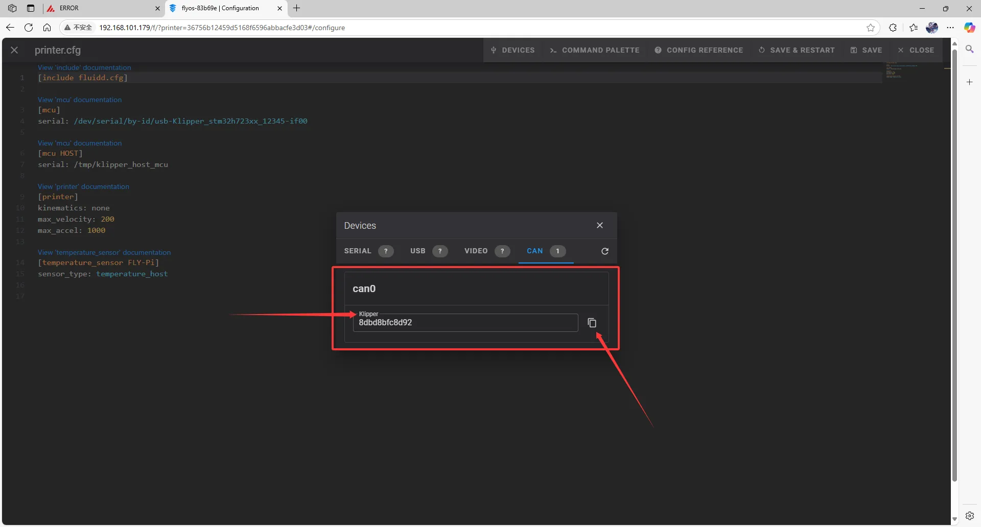981x527 pixels.
Task: Select the CAN devices tab
Action: click(535, 251)
